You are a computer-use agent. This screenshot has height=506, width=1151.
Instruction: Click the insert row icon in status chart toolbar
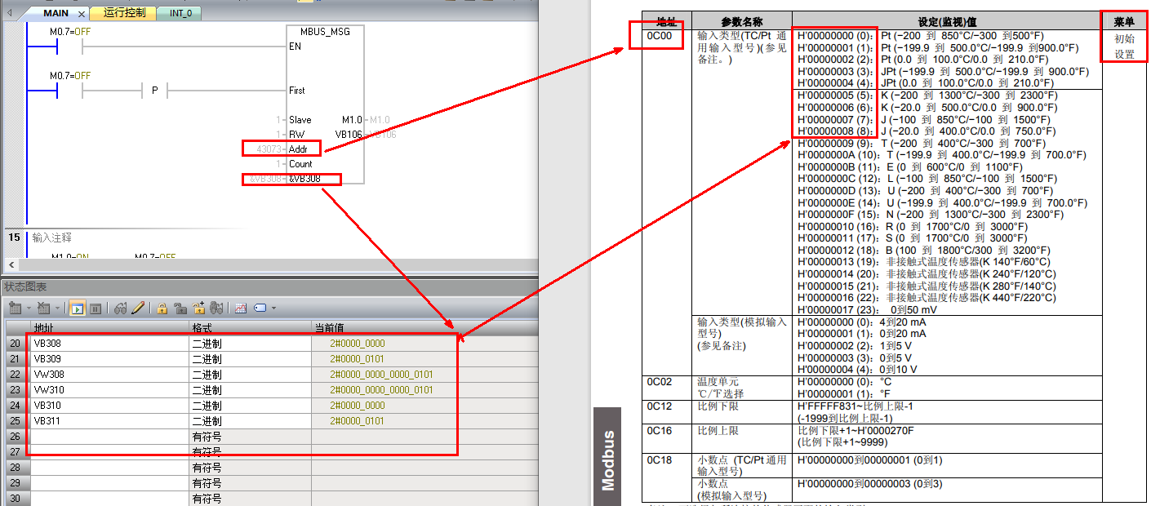[x=15, y=308]
